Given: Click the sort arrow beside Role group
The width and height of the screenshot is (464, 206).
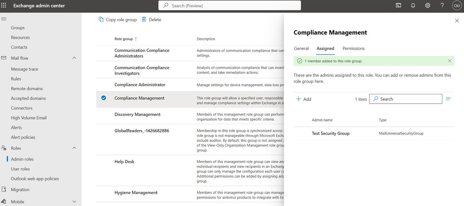Looking at the screenshot, I should [x=136, y=39].
